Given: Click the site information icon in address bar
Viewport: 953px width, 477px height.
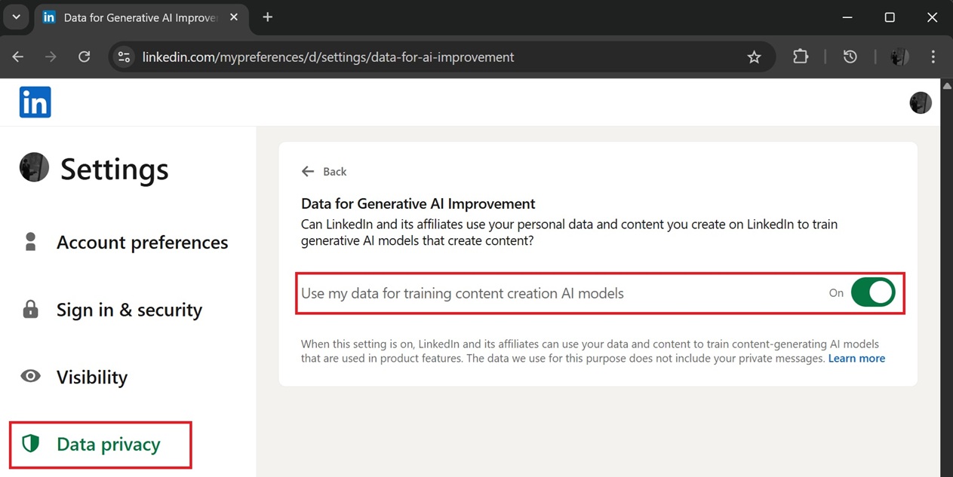Looking at the screenshot, I should 125,57.
